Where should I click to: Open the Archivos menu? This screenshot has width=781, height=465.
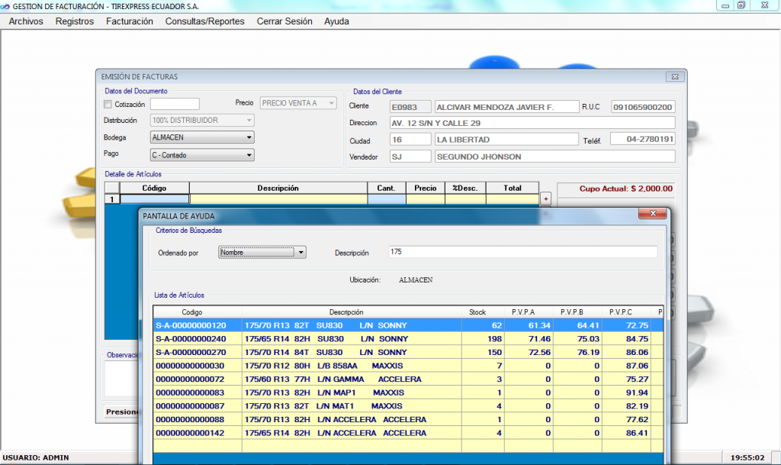[26, 21]
